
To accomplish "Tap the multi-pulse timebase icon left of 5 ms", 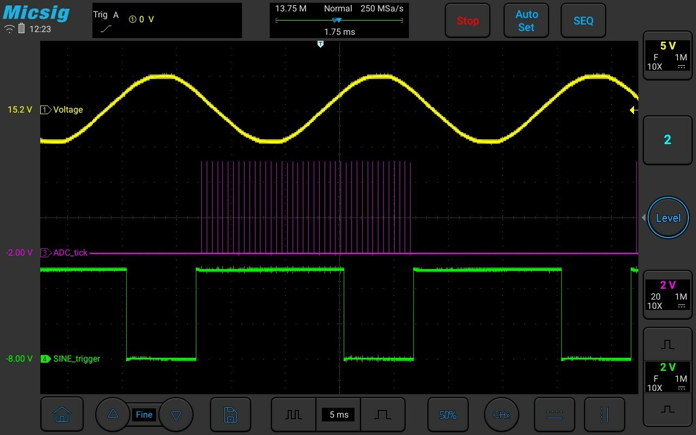I will (294, 415).
